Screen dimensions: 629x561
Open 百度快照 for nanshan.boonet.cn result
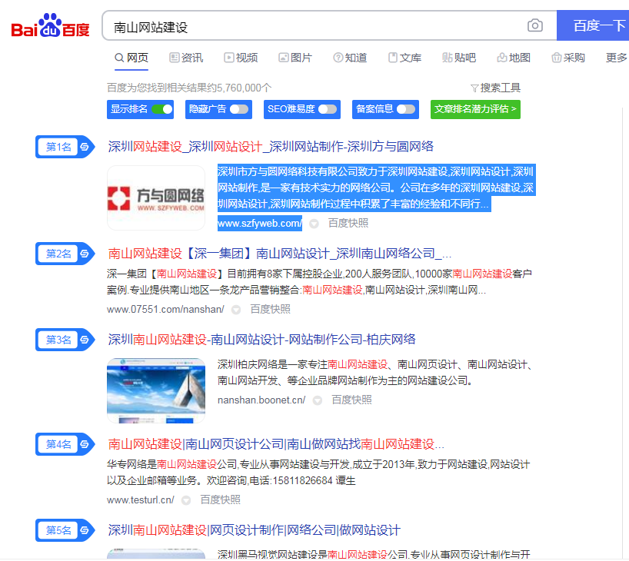tap(351, 400)
